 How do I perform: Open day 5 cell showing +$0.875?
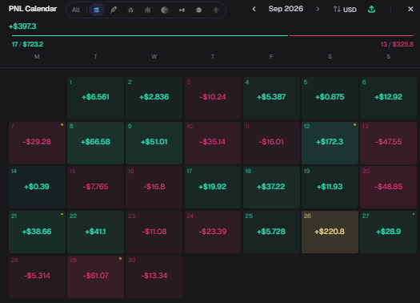(330, 99)
